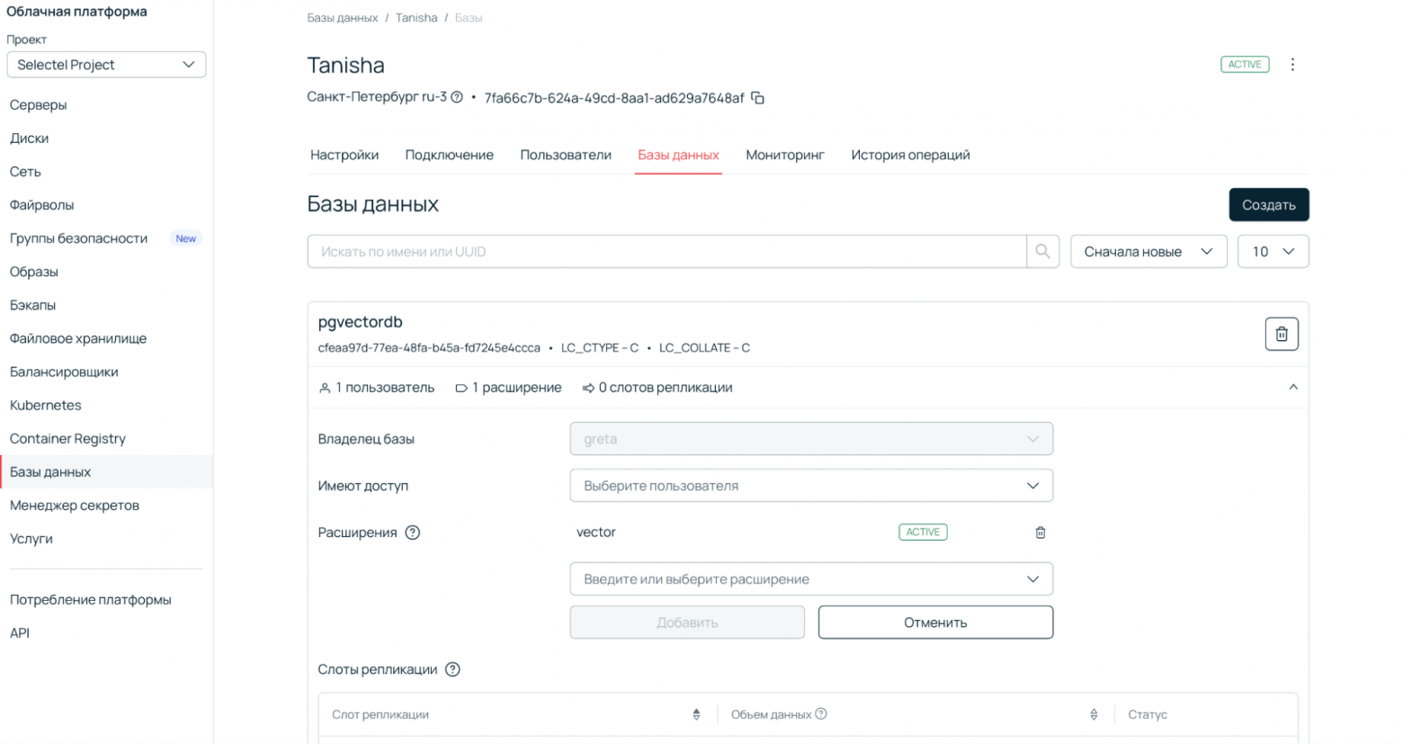
Task: Click the search magnifier icon
Action: click(x=1042, y=251)
